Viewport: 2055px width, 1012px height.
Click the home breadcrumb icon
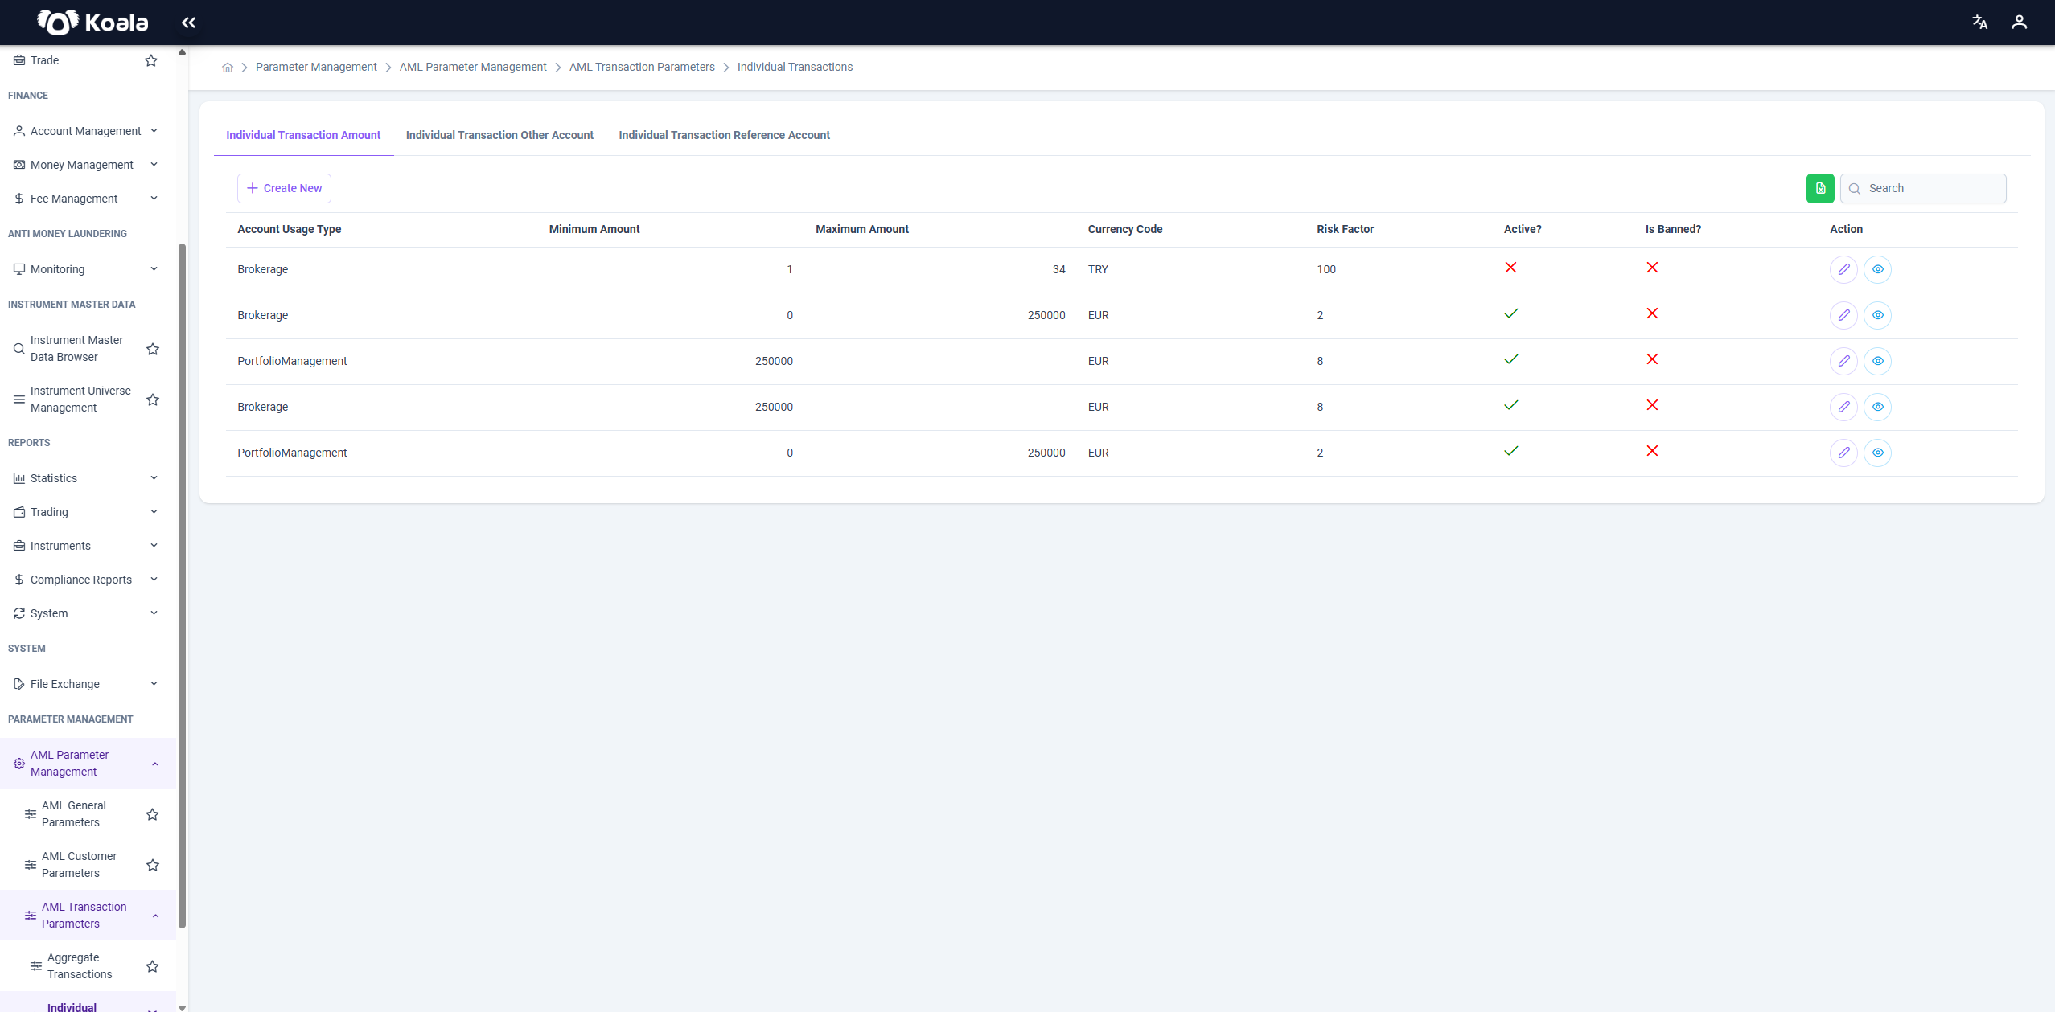228,68
